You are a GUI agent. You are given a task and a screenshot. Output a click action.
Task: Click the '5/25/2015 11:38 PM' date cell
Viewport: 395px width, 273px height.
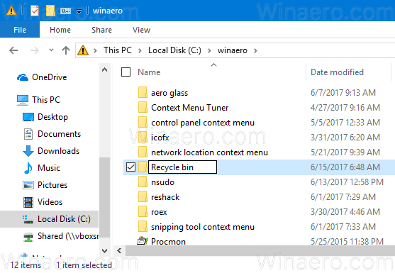tap(347, 242)
